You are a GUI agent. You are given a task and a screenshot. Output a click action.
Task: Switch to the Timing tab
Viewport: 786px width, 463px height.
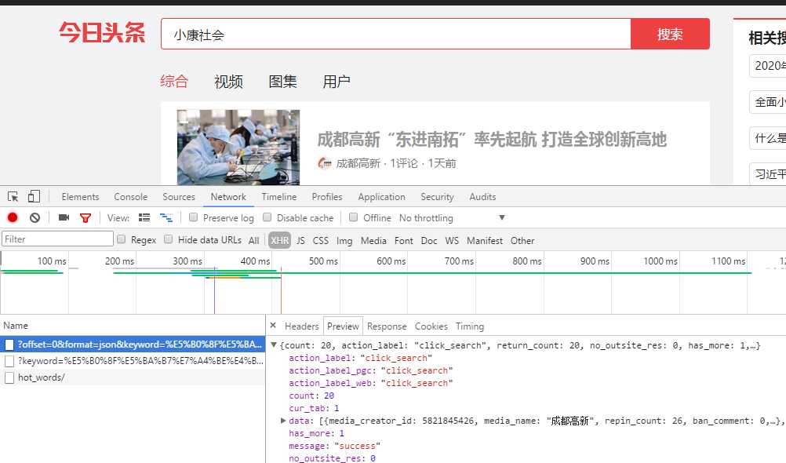pyautogui.click(x=470, y=326)
